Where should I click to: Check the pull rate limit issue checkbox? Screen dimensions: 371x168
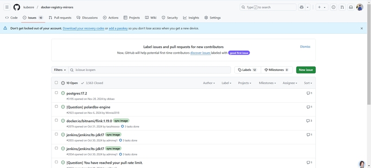pyautogui.click(x=56, y=162)
